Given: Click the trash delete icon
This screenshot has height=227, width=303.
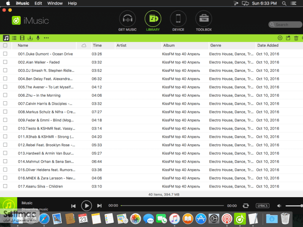Looking at the screenshot, I should [296, 38].
